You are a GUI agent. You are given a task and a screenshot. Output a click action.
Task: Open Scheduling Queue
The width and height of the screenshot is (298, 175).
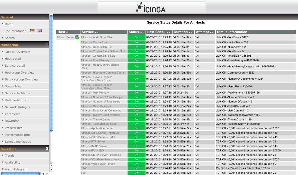point(18,142)
